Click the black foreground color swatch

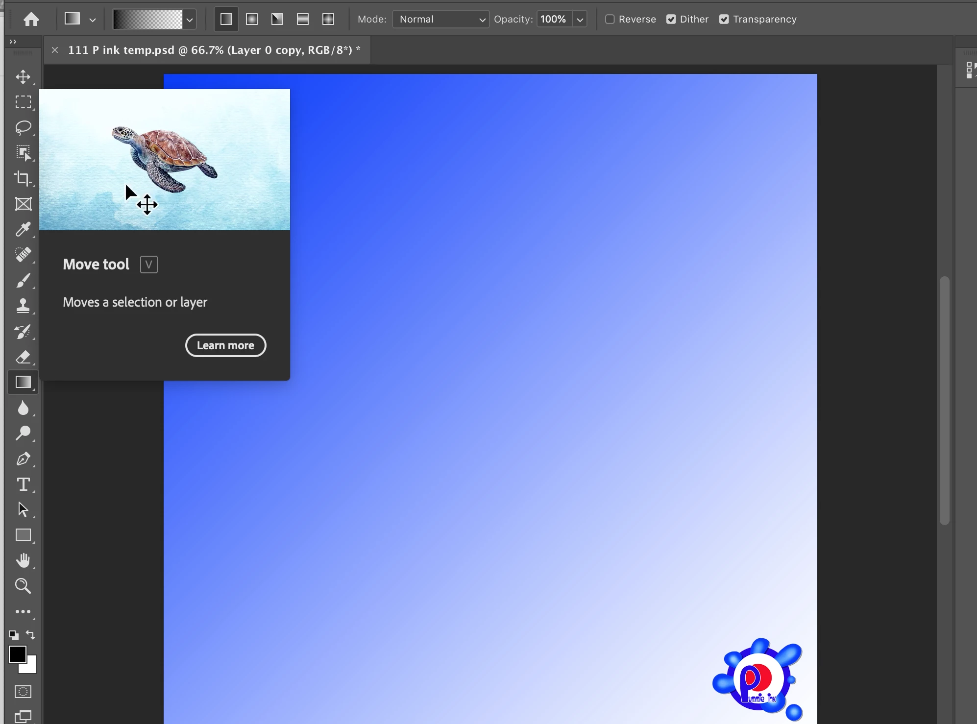pyautogui.click(x=17, y=654)
